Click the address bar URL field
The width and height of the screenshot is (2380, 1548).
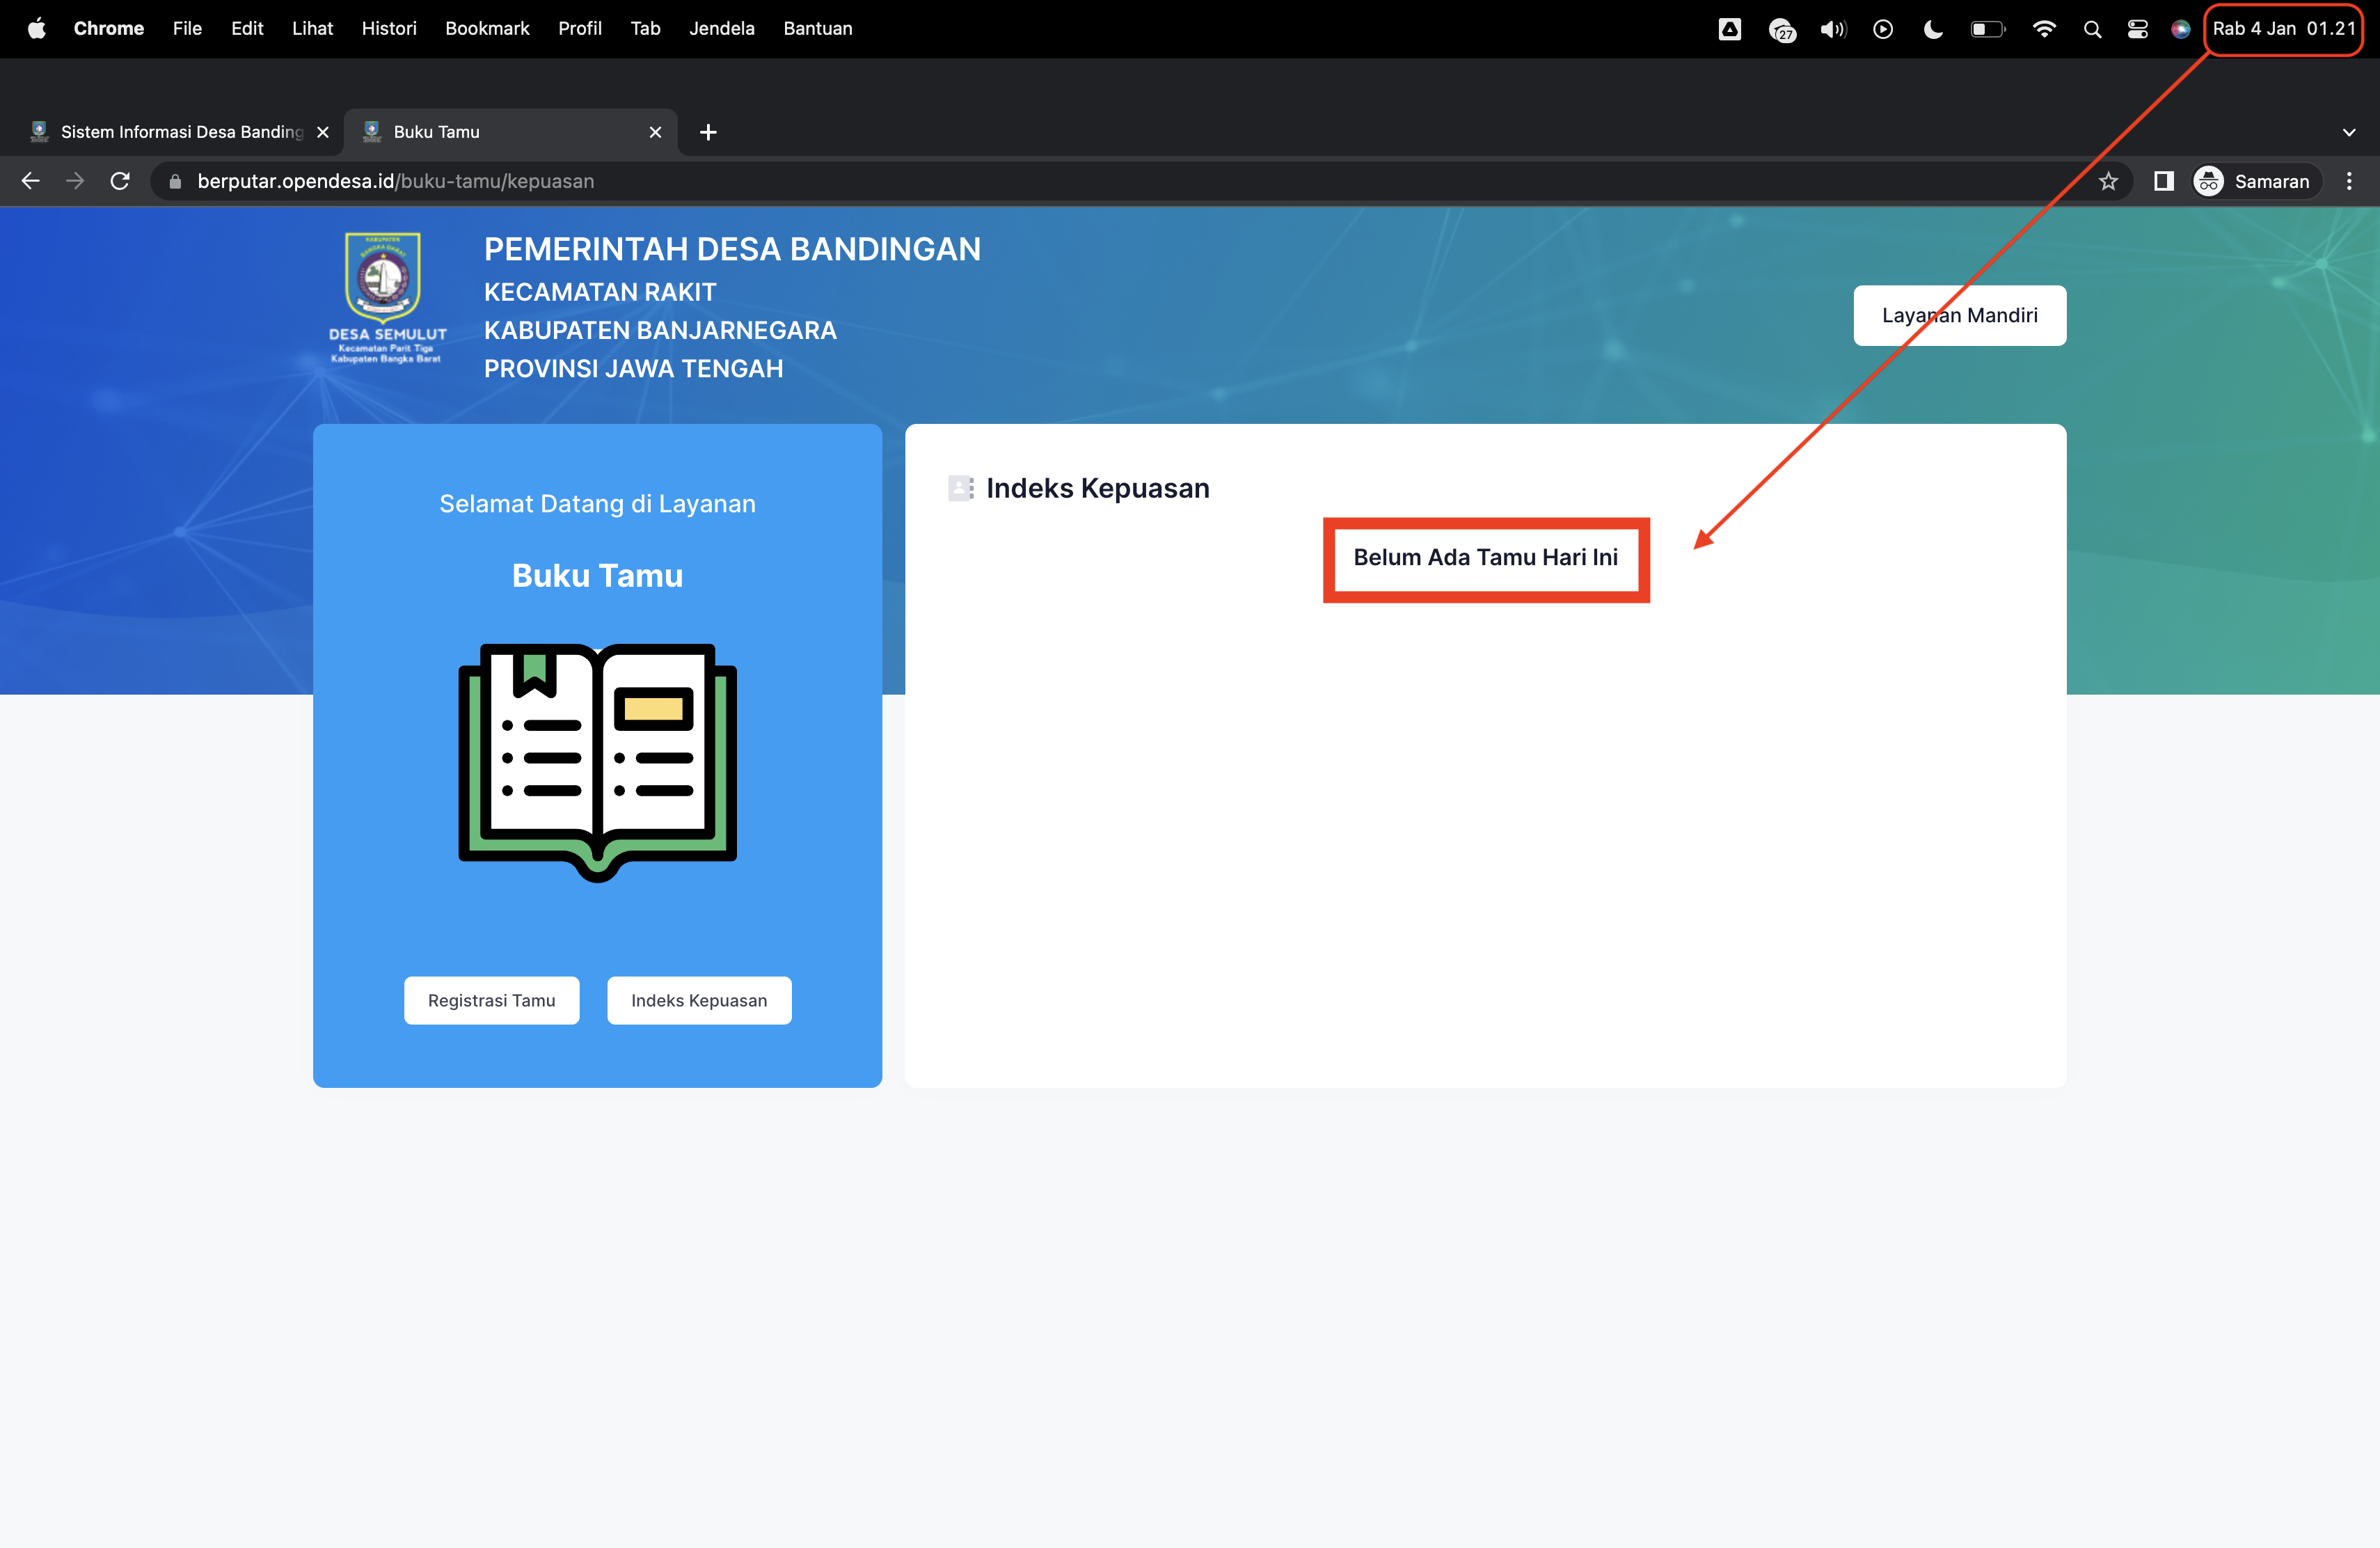[x=700, y=181]
